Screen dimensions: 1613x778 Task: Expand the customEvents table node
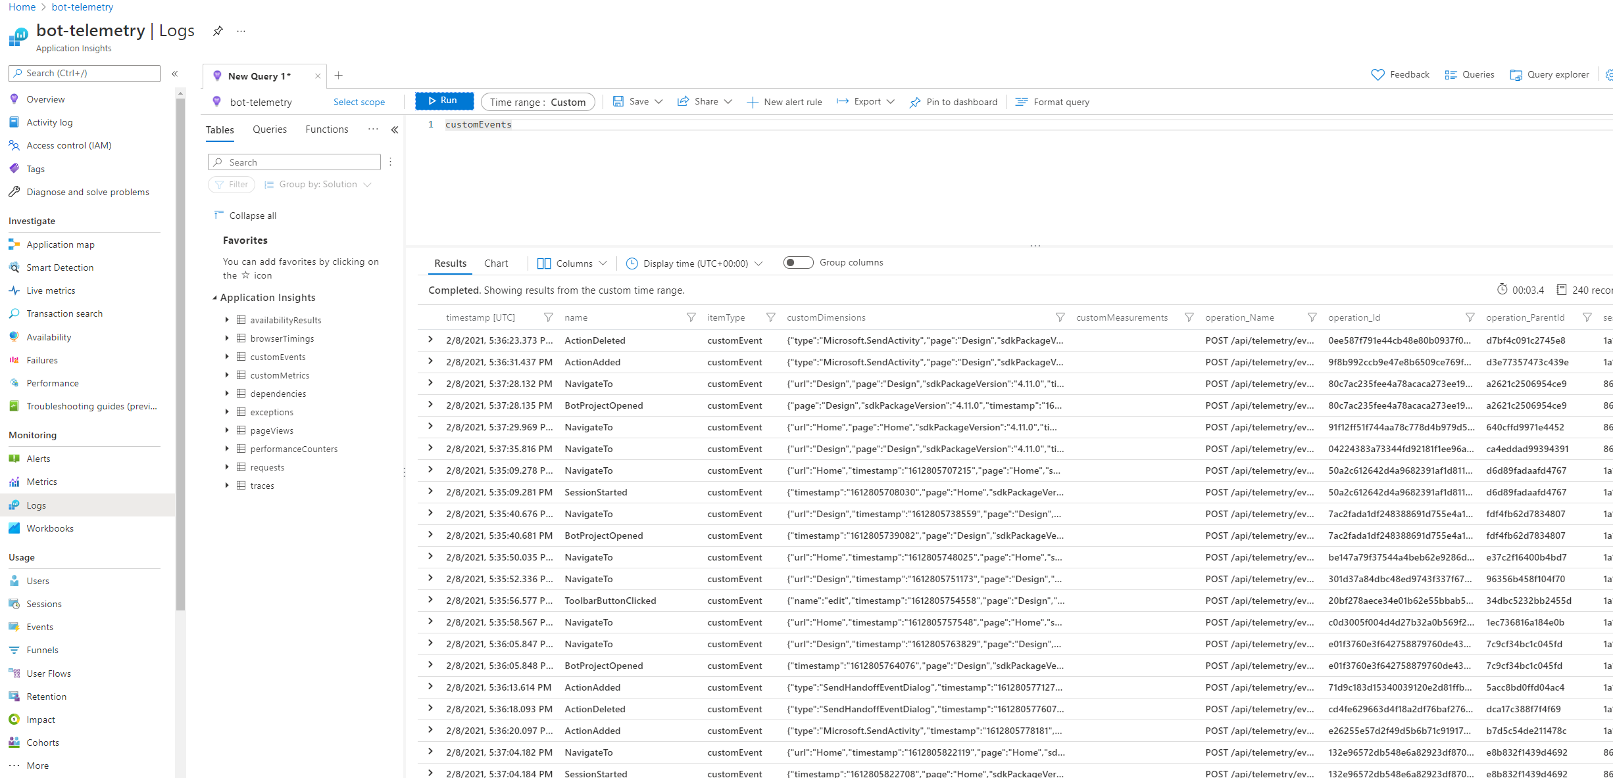228,357
